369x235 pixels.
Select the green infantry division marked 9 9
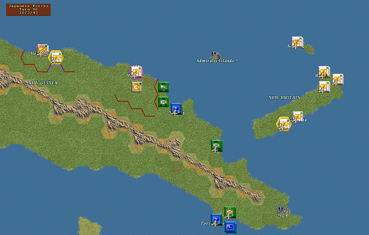pos(164,102)
